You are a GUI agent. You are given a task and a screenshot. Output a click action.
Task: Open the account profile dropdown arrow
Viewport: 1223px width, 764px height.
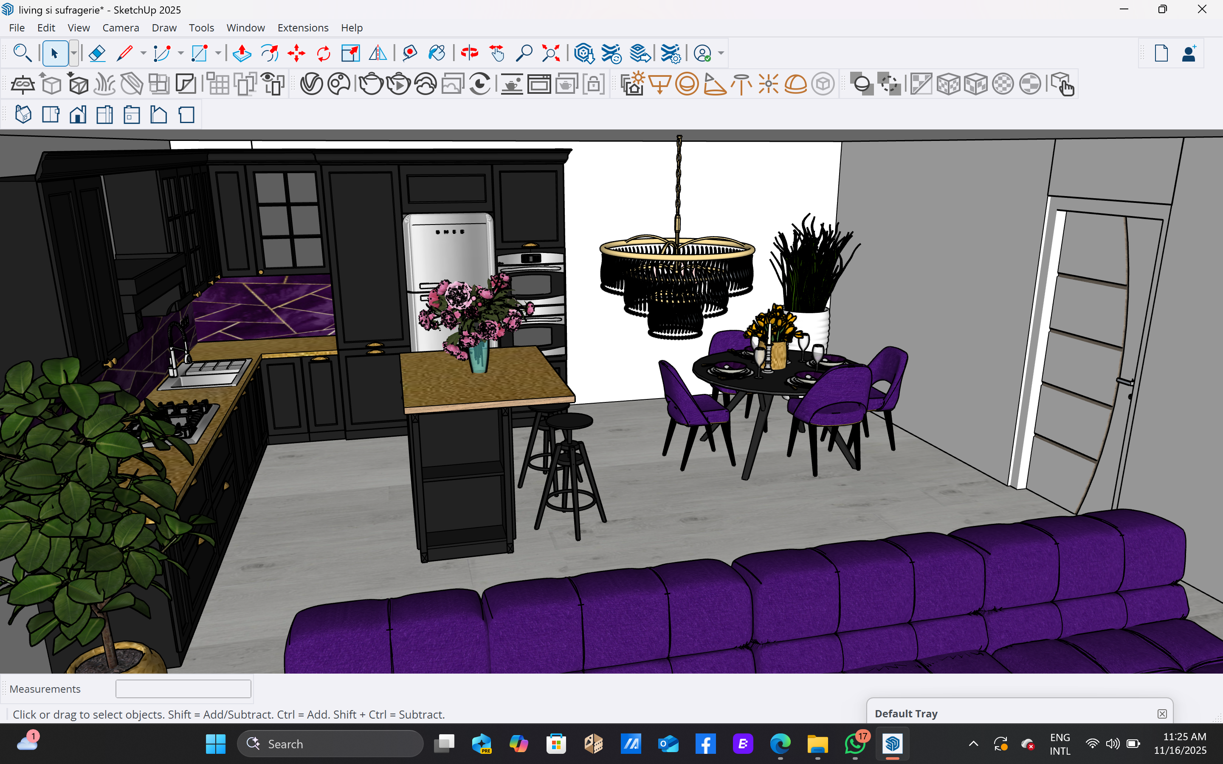click(x=721, y=53)
